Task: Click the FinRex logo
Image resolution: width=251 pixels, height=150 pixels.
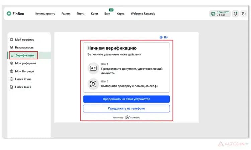Action: [x=15, y=14]
